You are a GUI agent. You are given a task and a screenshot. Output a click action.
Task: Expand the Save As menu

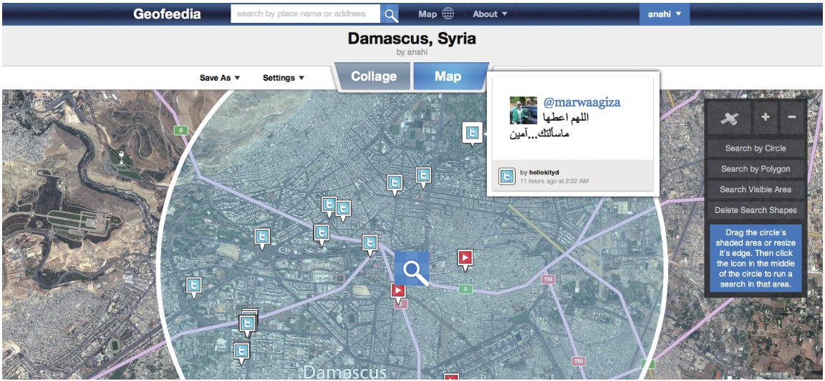(x=220, y=78)
